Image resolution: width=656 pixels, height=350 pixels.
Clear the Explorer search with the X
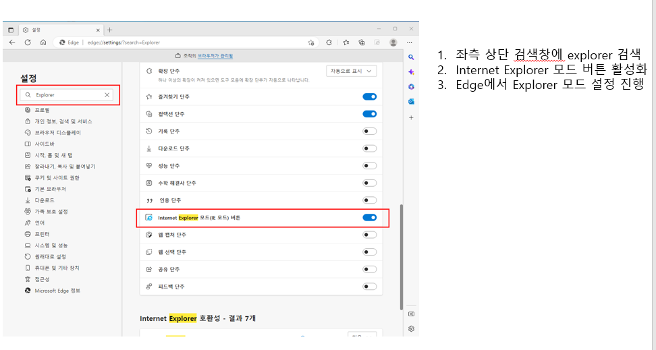(107, 95)
